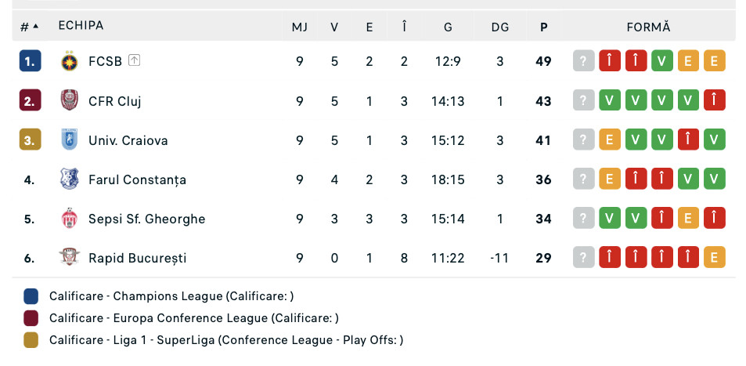Click the gold Conference League Play Offs swatch
Screen dimensions: 746x366
[31, 340]
